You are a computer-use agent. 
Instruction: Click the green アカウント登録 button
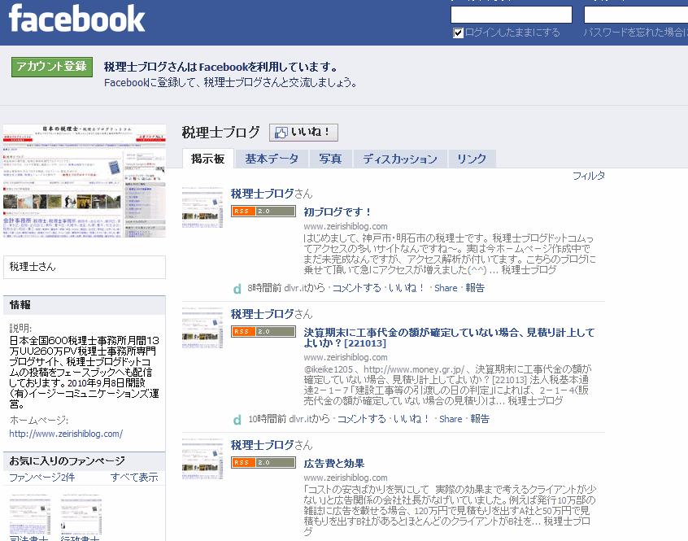(x=52, y=67)
